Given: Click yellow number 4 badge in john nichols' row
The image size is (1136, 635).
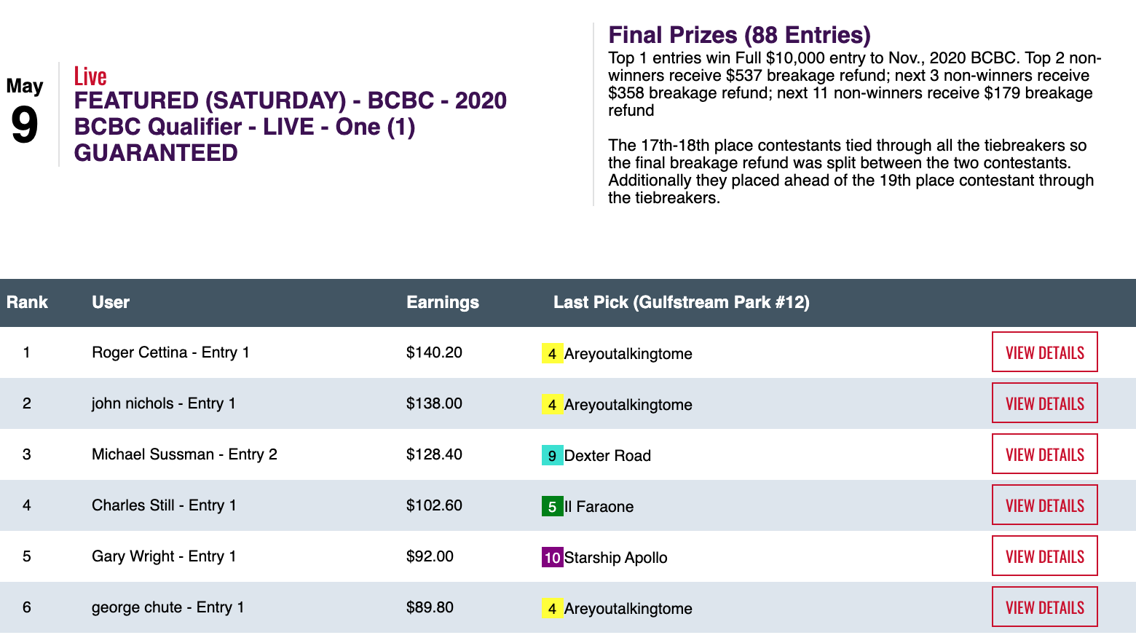Looking at the screenshot, I should pyautogui.click(x=552, y=405).
